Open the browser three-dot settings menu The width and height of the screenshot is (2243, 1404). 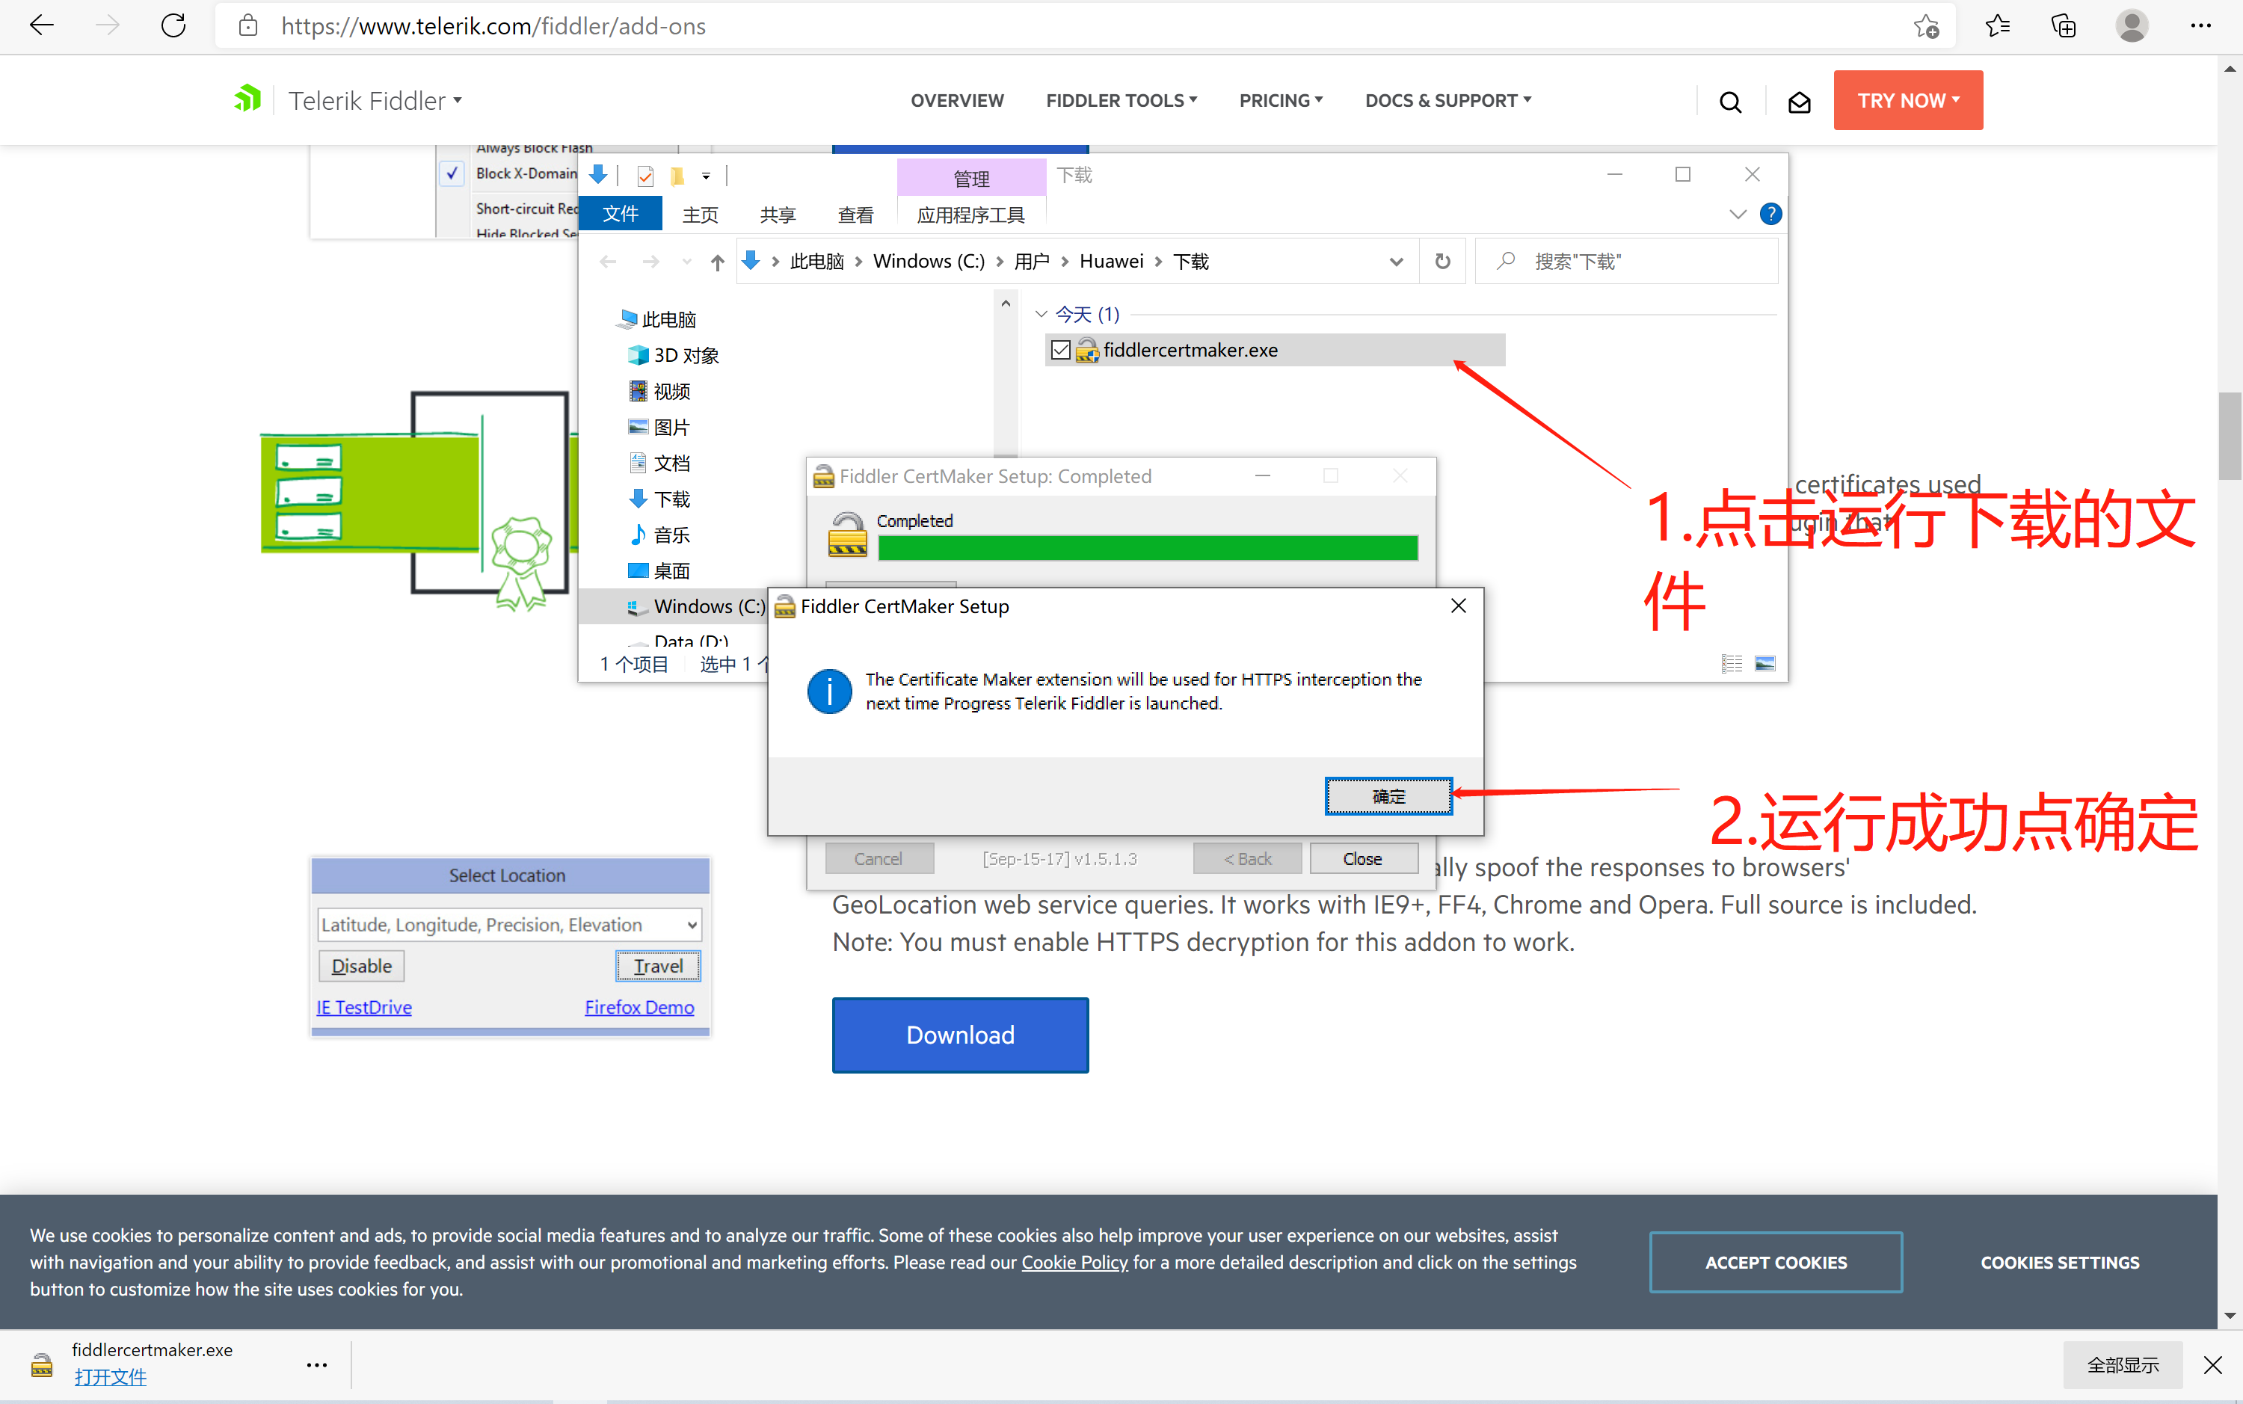click(2200, 26)
